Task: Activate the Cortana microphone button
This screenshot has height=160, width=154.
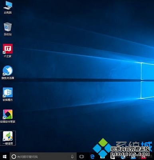Action: 72,156
